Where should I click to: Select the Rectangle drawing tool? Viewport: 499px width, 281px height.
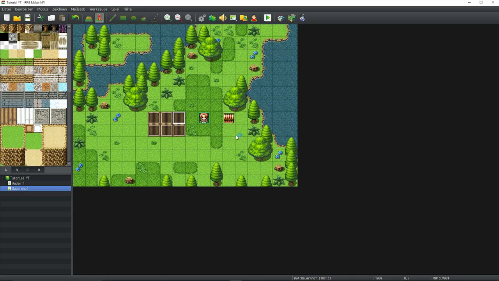[x=123, y=18]
